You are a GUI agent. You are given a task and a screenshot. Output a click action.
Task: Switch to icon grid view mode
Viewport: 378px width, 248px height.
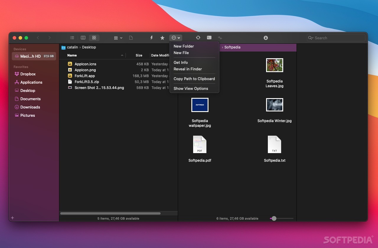pyautogui.click(x=94, y=38)
